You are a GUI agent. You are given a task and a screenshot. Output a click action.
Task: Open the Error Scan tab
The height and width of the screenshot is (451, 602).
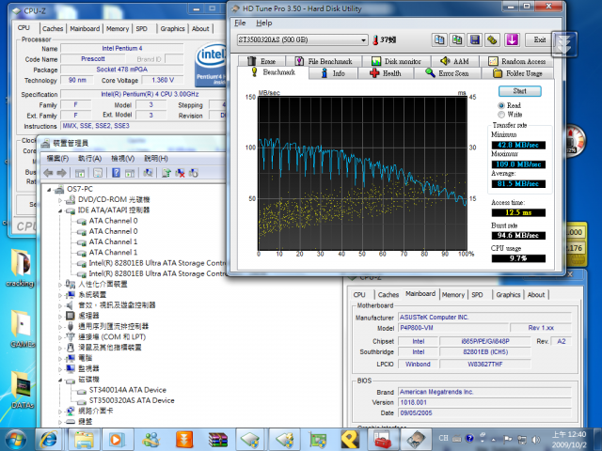point(447,73)
